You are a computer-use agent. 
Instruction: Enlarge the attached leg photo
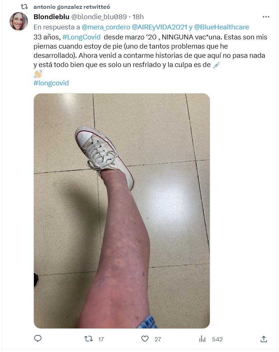[122, 211]
